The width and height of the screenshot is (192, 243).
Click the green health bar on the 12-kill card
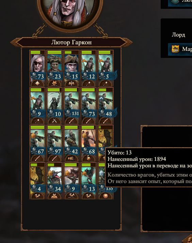coord(89,52)
